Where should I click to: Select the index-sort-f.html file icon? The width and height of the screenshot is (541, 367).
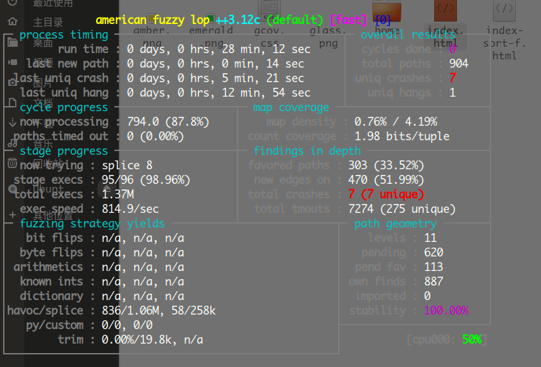pos(504,10)
